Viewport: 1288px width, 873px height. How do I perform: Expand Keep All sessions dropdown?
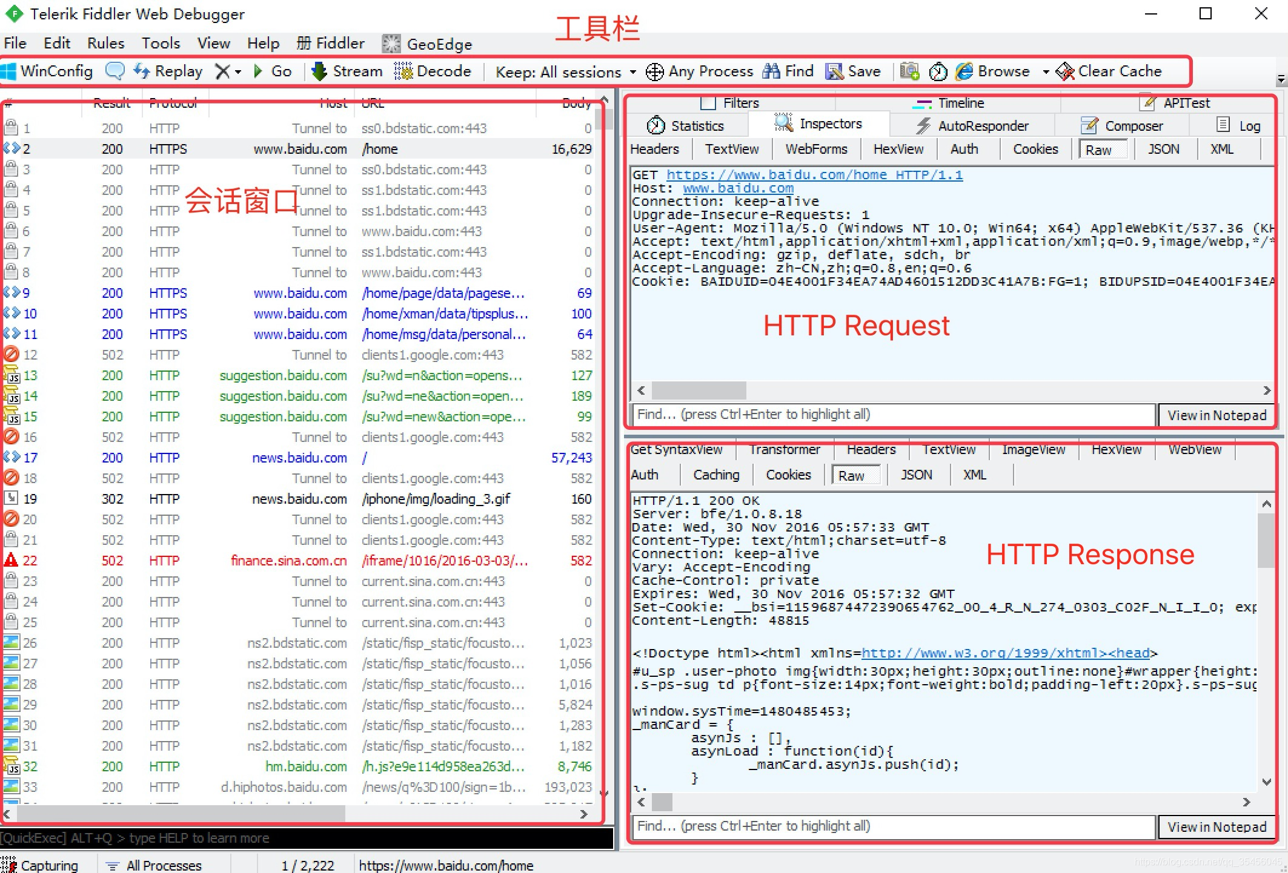tap(632, 71)
